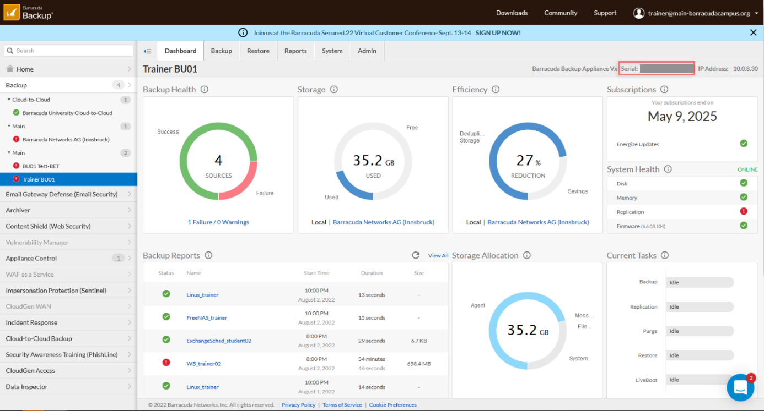Collapse the sidebar with the toggle icon

147,51
